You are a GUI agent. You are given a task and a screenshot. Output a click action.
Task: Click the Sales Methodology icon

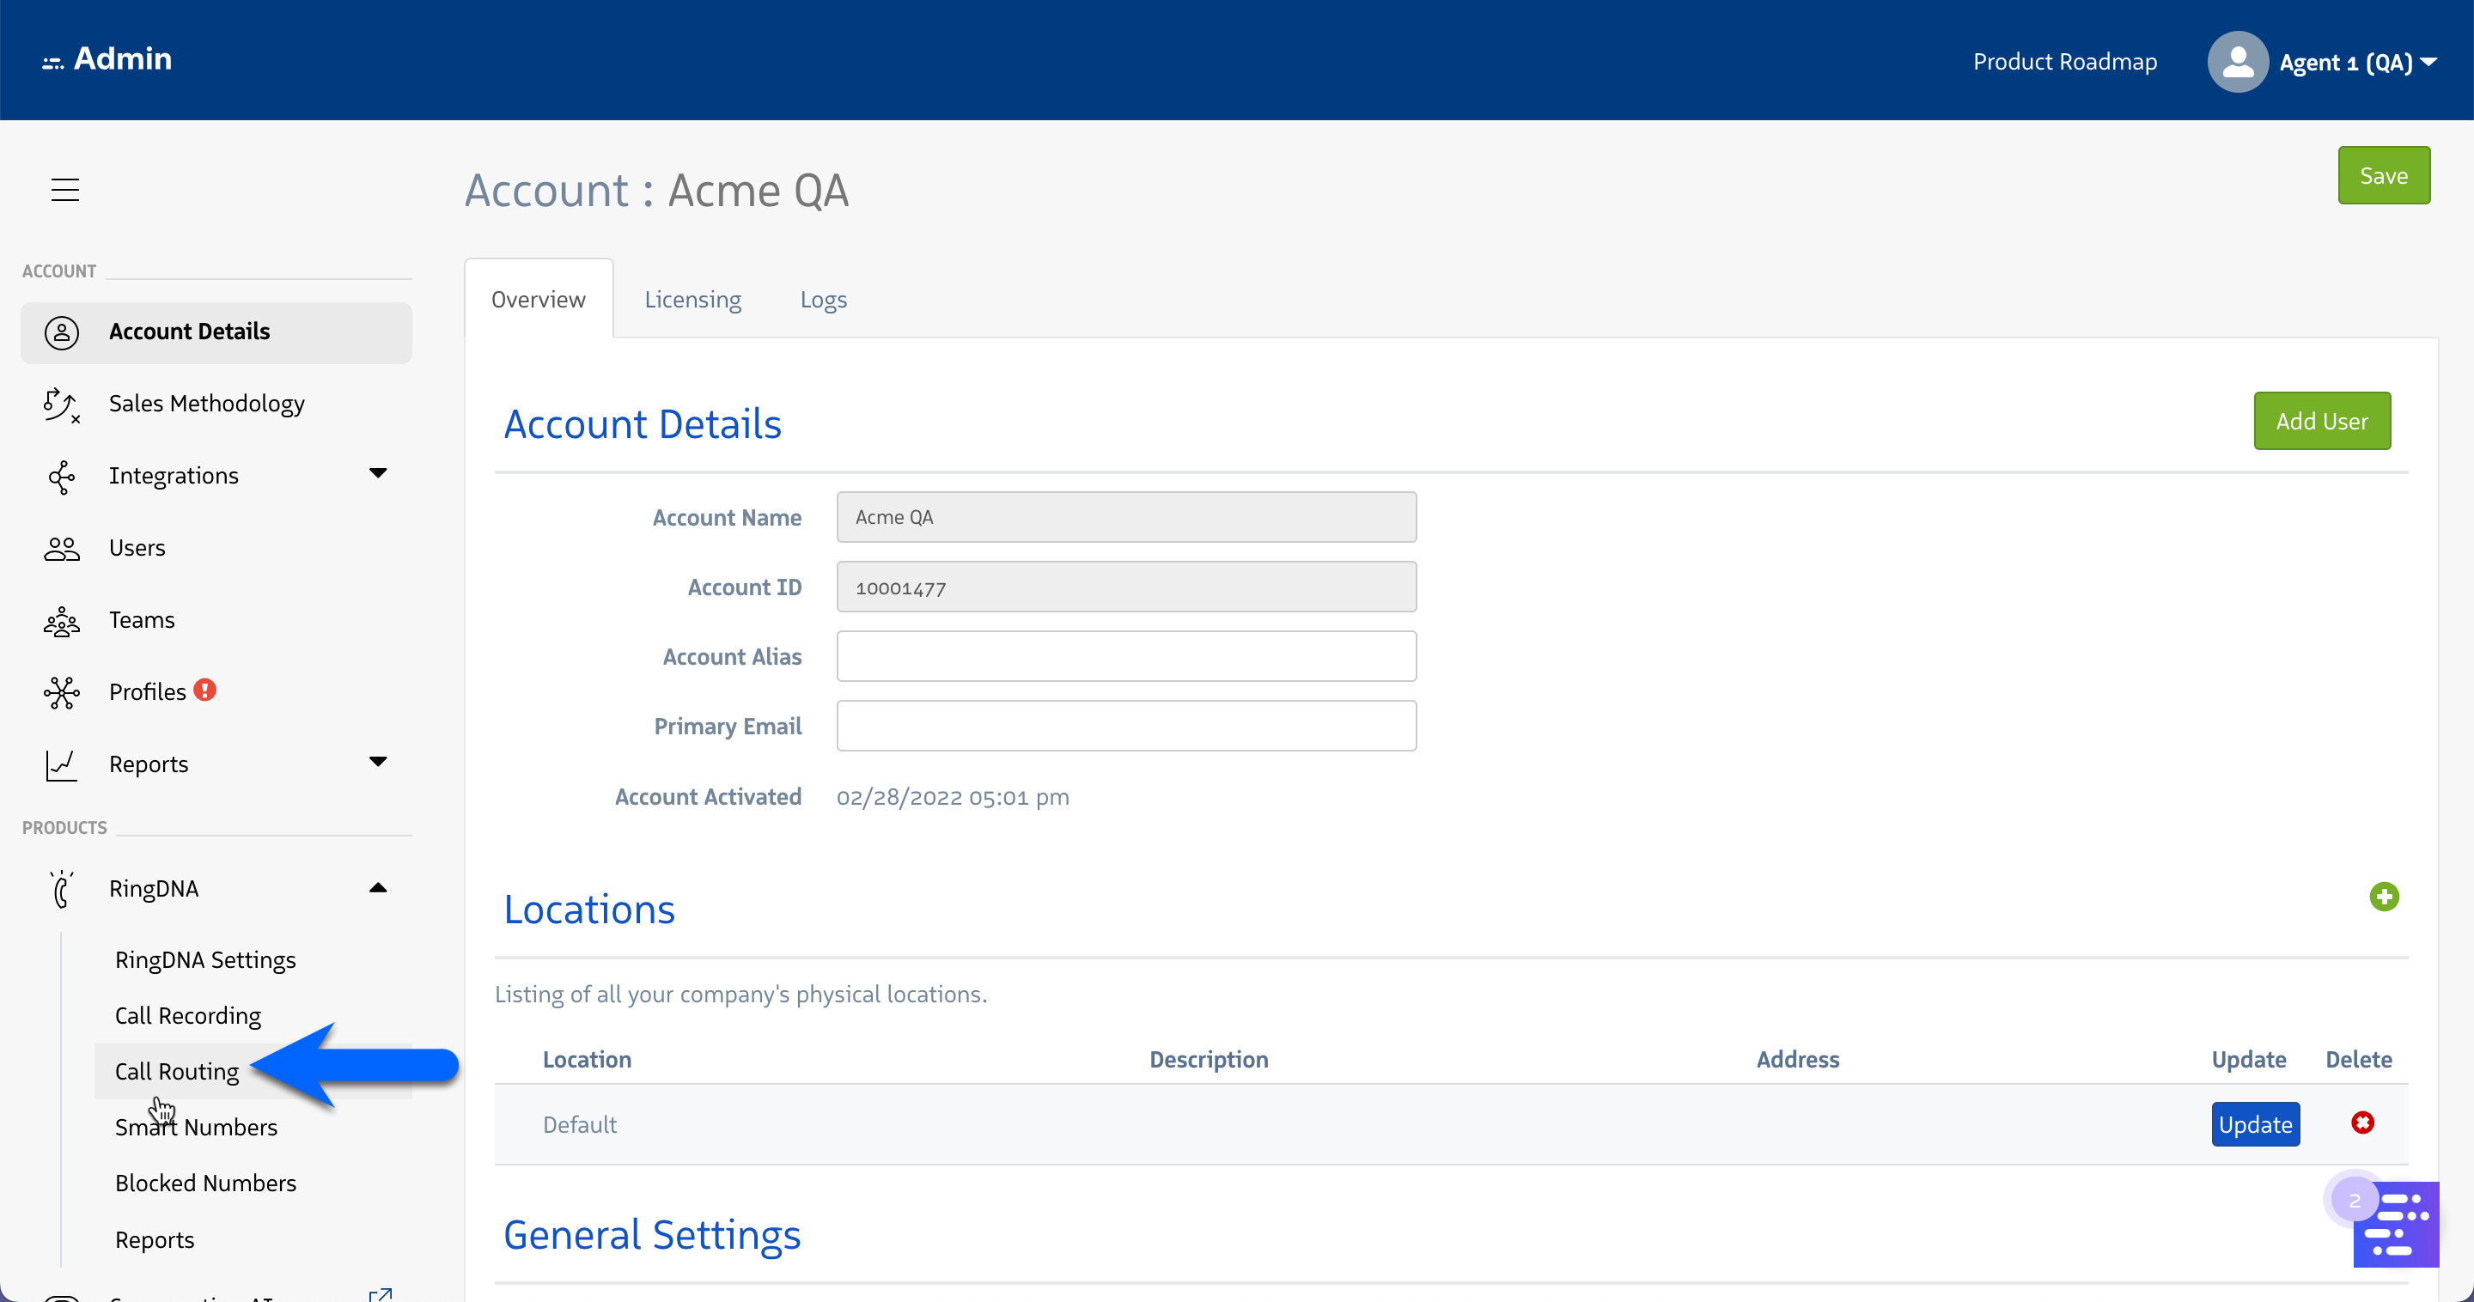click(x=62, y=405)
